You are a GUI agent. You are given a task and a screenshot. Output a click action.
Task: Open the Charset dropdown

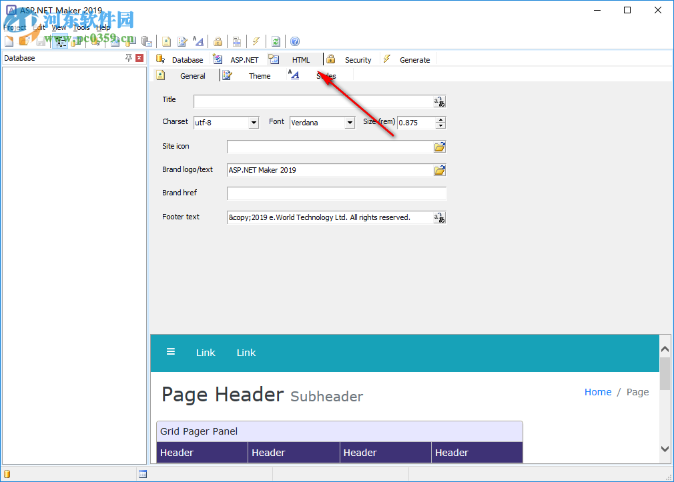[252, 122]
